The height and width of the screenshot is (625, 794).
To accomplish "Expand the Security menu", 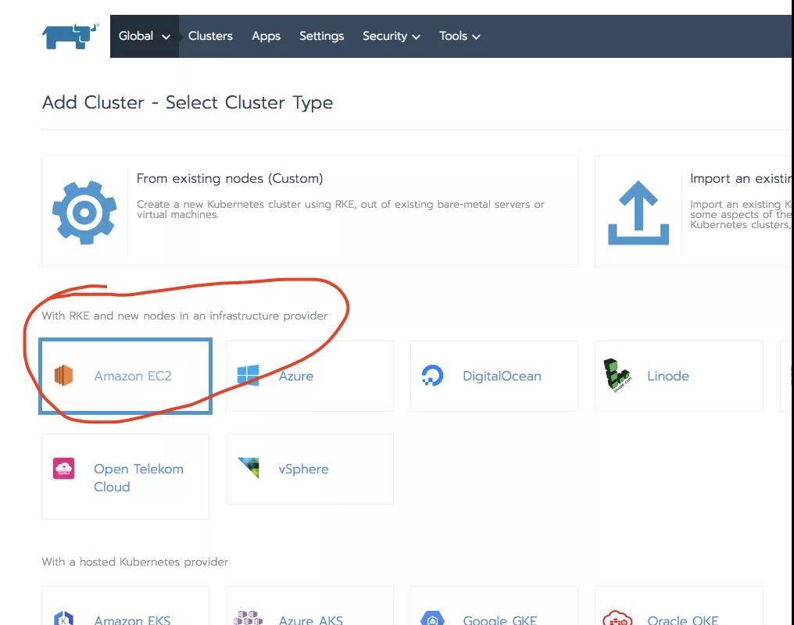I will (391, 36).
